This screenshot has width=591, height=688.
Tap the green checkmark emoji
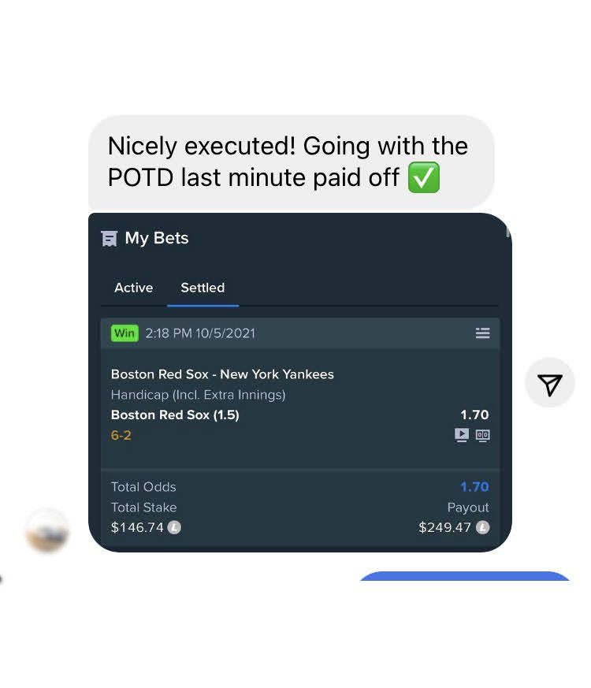(x=423, y=177)
